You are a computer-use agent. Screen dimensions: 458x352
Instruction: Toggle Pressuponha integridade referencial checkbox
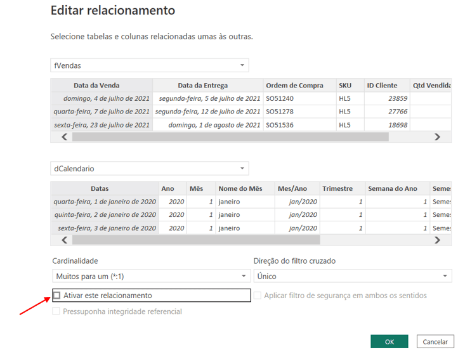[56, 311]
